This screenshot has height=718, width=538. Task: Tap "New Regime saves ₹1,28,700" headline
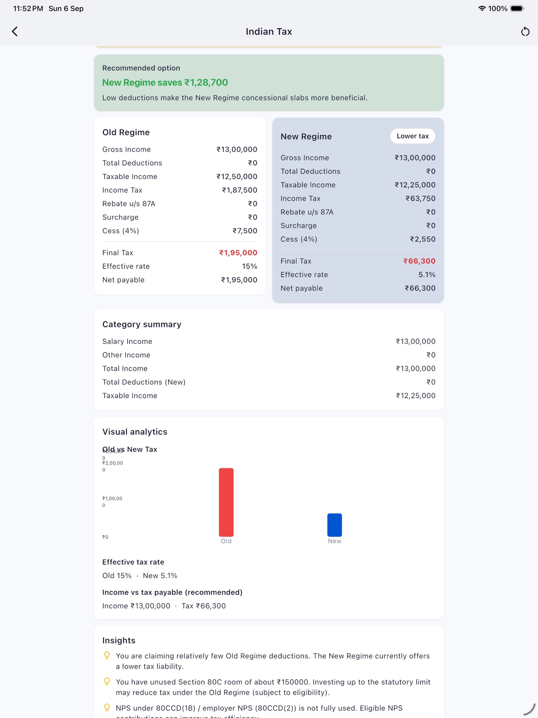tap(165, 82)
